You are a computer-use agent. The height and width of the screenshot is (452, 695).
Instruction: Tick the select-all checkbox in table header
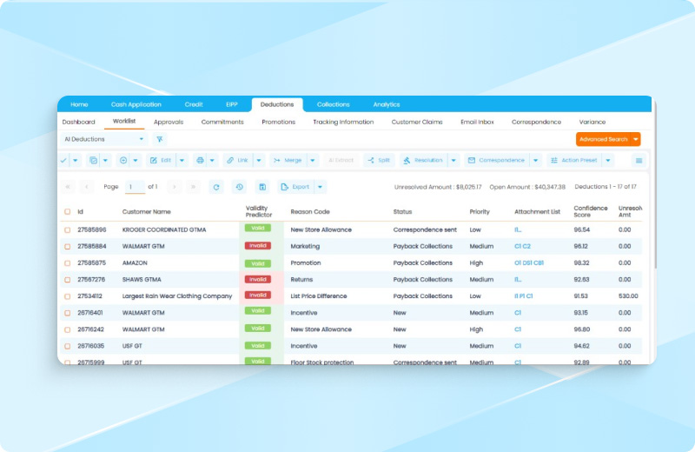point(68,212)
